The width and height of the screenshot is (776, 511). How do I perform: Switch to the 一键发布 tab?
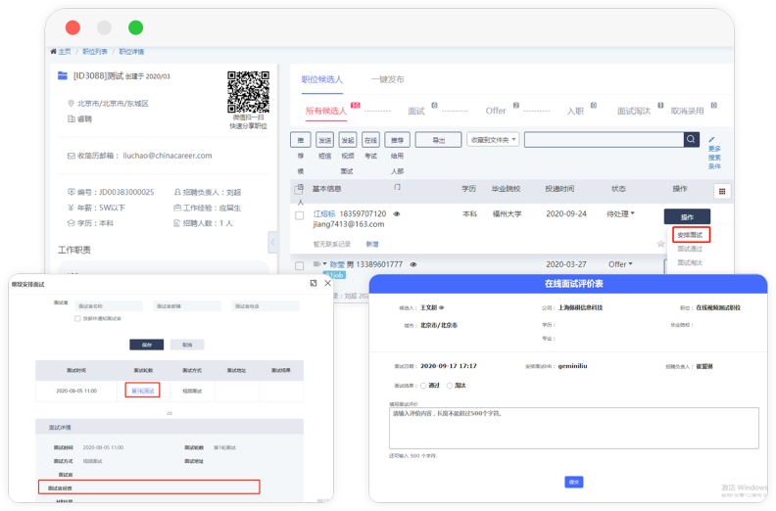click(x=387, y=79)
